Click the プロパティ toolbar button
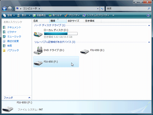 [x=72, y=15]
